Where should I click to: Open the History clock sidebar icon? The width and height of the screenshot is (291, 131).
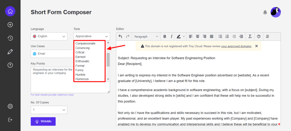point(10,38)
